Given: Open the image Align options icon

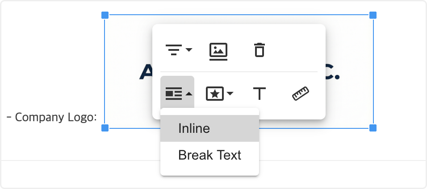Looking at the screenshot, I should tap(173, 49).
